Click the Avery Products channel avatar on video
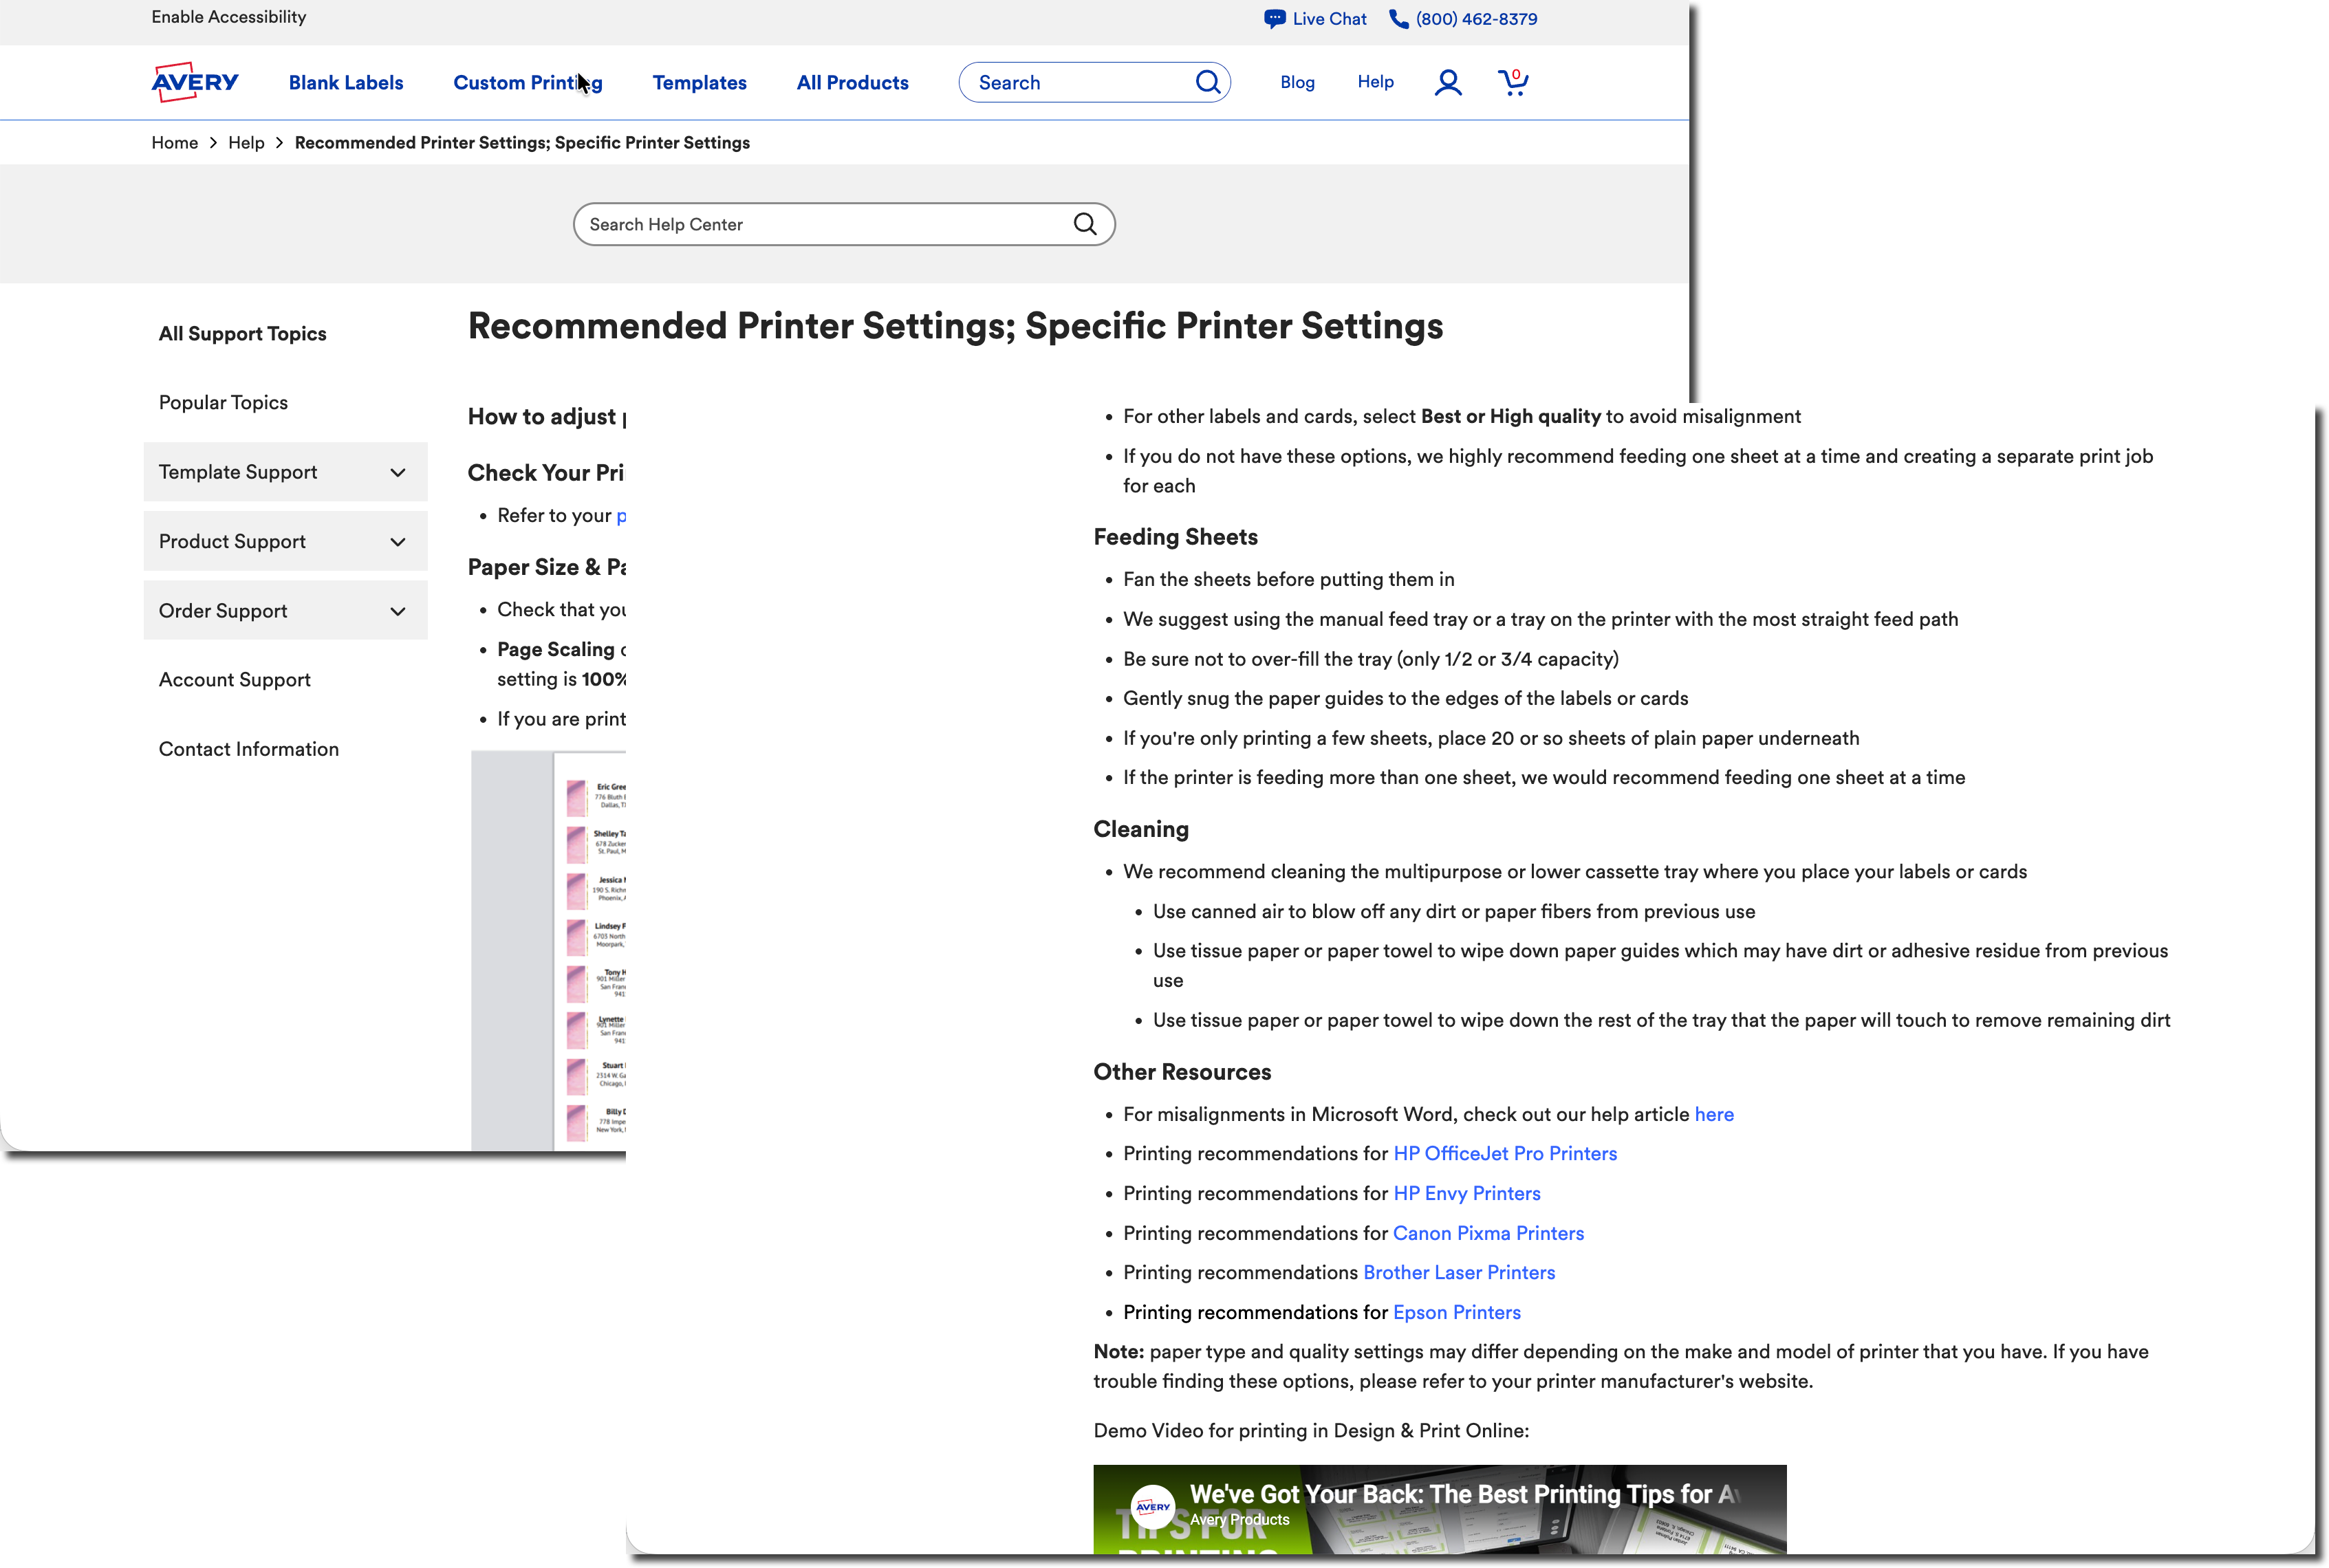This screenshot has width=2329, height=1568. tap(1152, 1506)
